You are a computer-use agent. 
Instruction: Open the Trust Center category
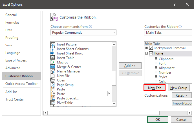coord(21,99)
